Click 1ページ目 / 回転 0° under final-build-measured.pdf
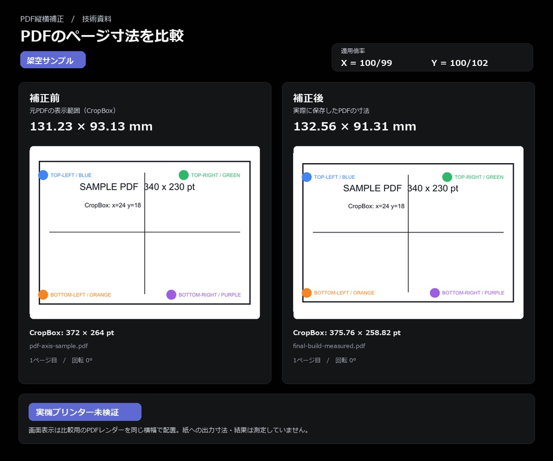 [325, 360]
